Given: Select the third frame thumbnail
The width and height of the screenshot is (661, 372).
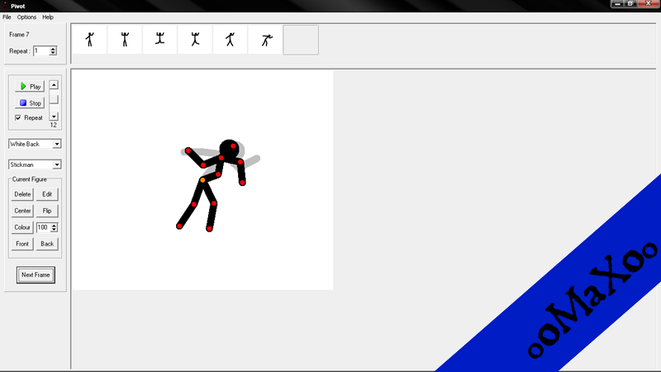Looking at the screenshot, I should pyautogui.click(x=159, y=40).
